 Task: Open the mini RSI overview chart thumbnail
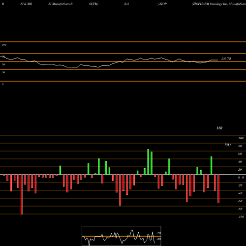[x=122, y=236]
